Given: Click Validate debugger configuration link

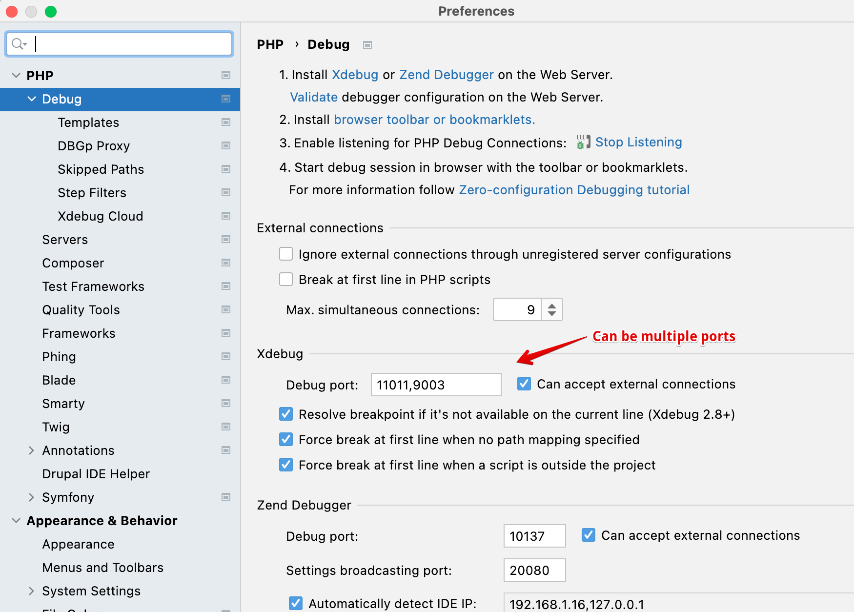Looking at the screenshot, I should (314, 97).
